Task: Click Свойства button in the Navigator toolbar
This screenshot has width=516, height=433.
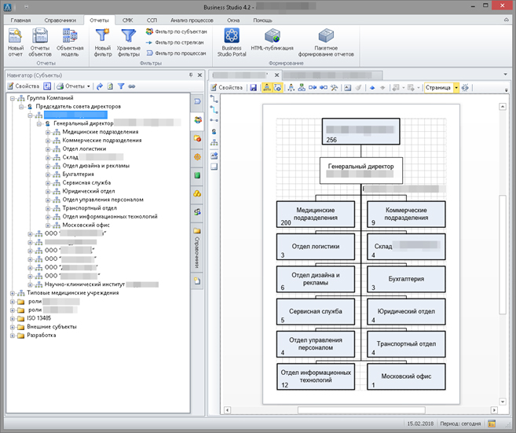Action: point(22,86)
